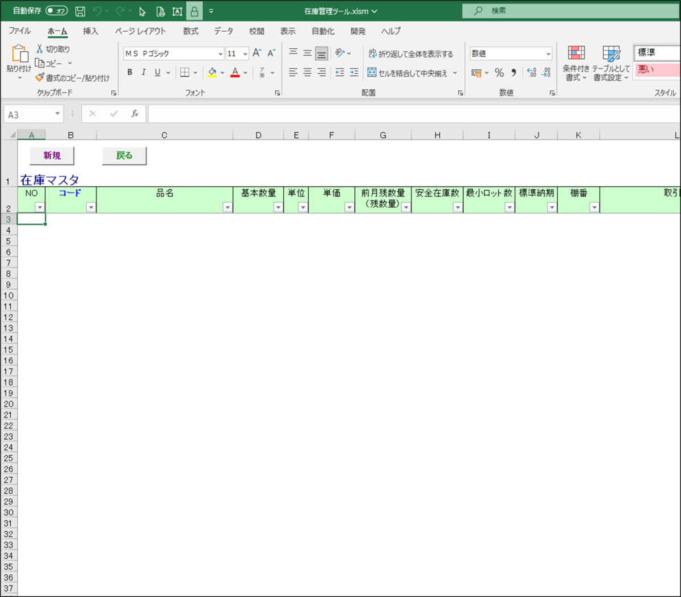Image resolution: width=681 pixels, height=597 pixels.
Task: Toggle Bold formatting
Action: coord(130,72)
